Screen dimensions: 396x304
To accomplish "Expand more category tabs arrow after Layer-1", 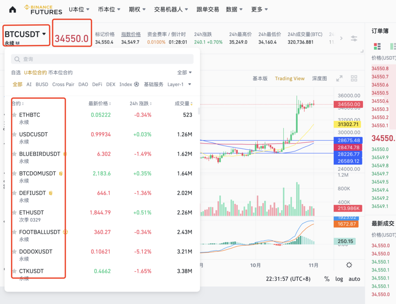I will click(189, 84).
